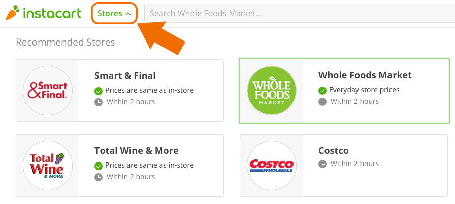The image size is (455, 204).
Task: Click the chevron beside Stores
Action: pos(128,14)
